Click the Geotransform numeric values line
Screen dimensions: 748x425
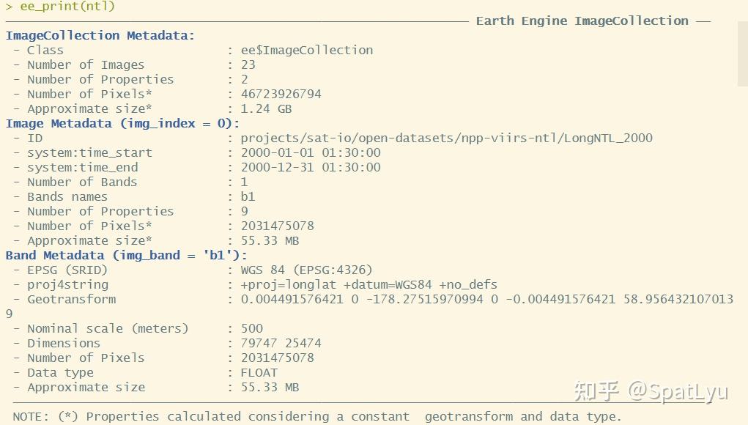(x=486, y=299)
